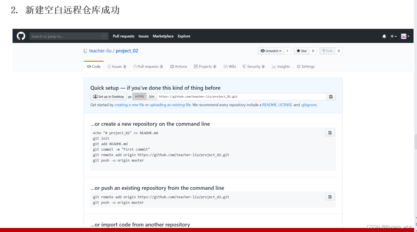417x232 pixels.
Task: Click the Quick setup heading
Action: pos(155,88)
